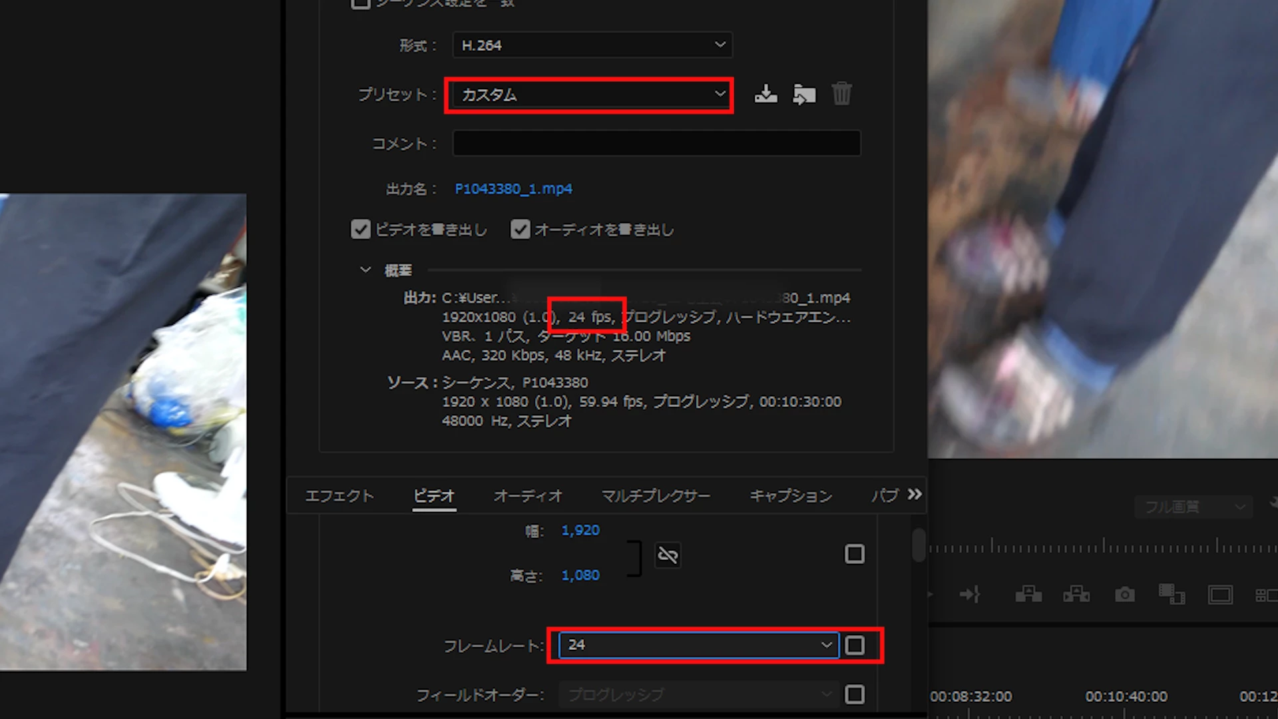Open the 形式 H.264 format dropdown
This screenshot has height=719, width=1278.
coord(592,45)
